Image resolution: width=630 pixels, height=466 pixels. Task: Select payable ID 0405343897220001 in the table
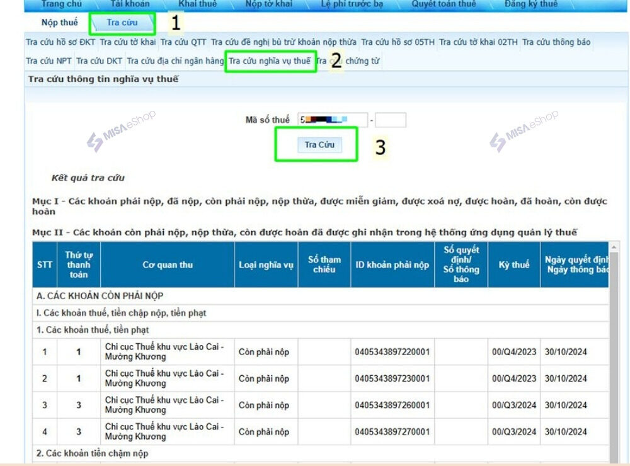point(392,352)
